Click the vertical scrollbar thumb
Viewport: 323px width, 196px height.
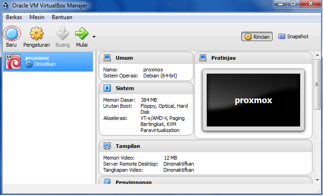(x=317, y=84)
